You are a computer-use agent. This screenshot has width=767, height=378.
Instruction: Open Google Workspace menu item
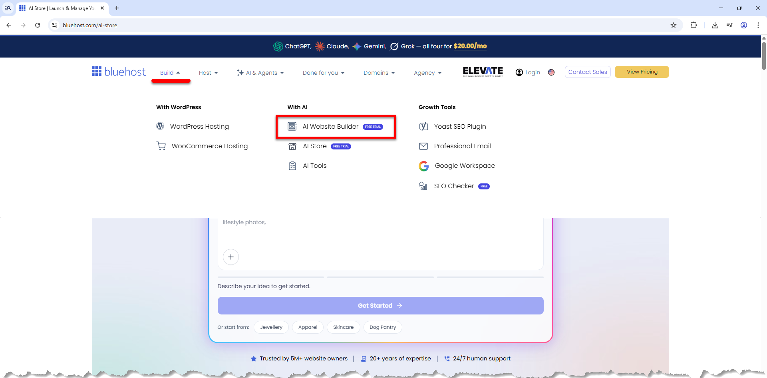pos(457,166)
